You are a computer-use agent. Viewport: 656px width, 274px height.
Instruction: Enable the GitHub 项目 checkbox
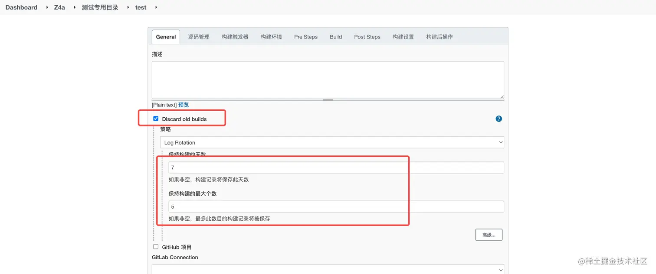pos(156,247)
